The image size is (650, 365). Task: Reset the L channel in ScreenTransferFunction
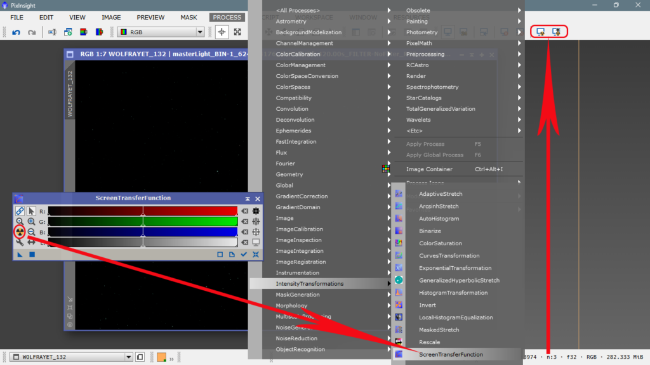point(245,242)
